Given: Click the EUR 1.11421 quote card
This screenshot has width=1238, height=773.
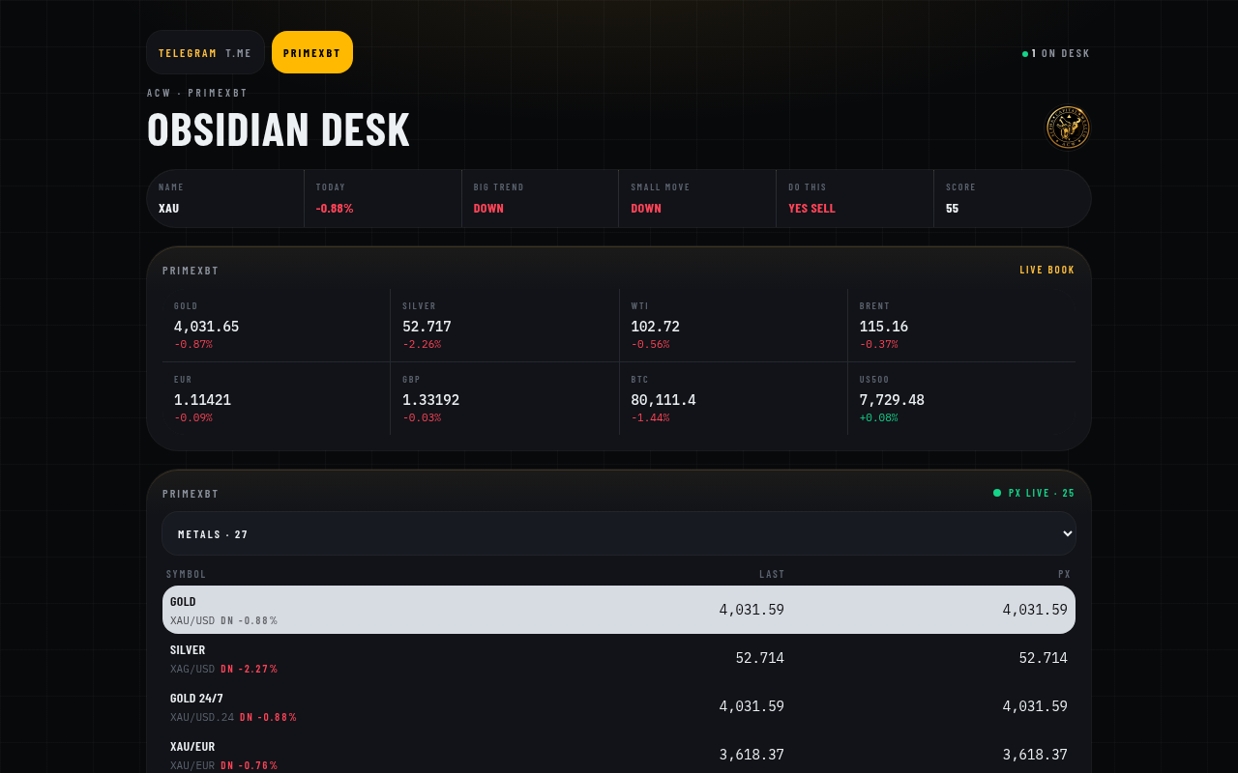Looking at the screenshot, I should tap(276, 398).
